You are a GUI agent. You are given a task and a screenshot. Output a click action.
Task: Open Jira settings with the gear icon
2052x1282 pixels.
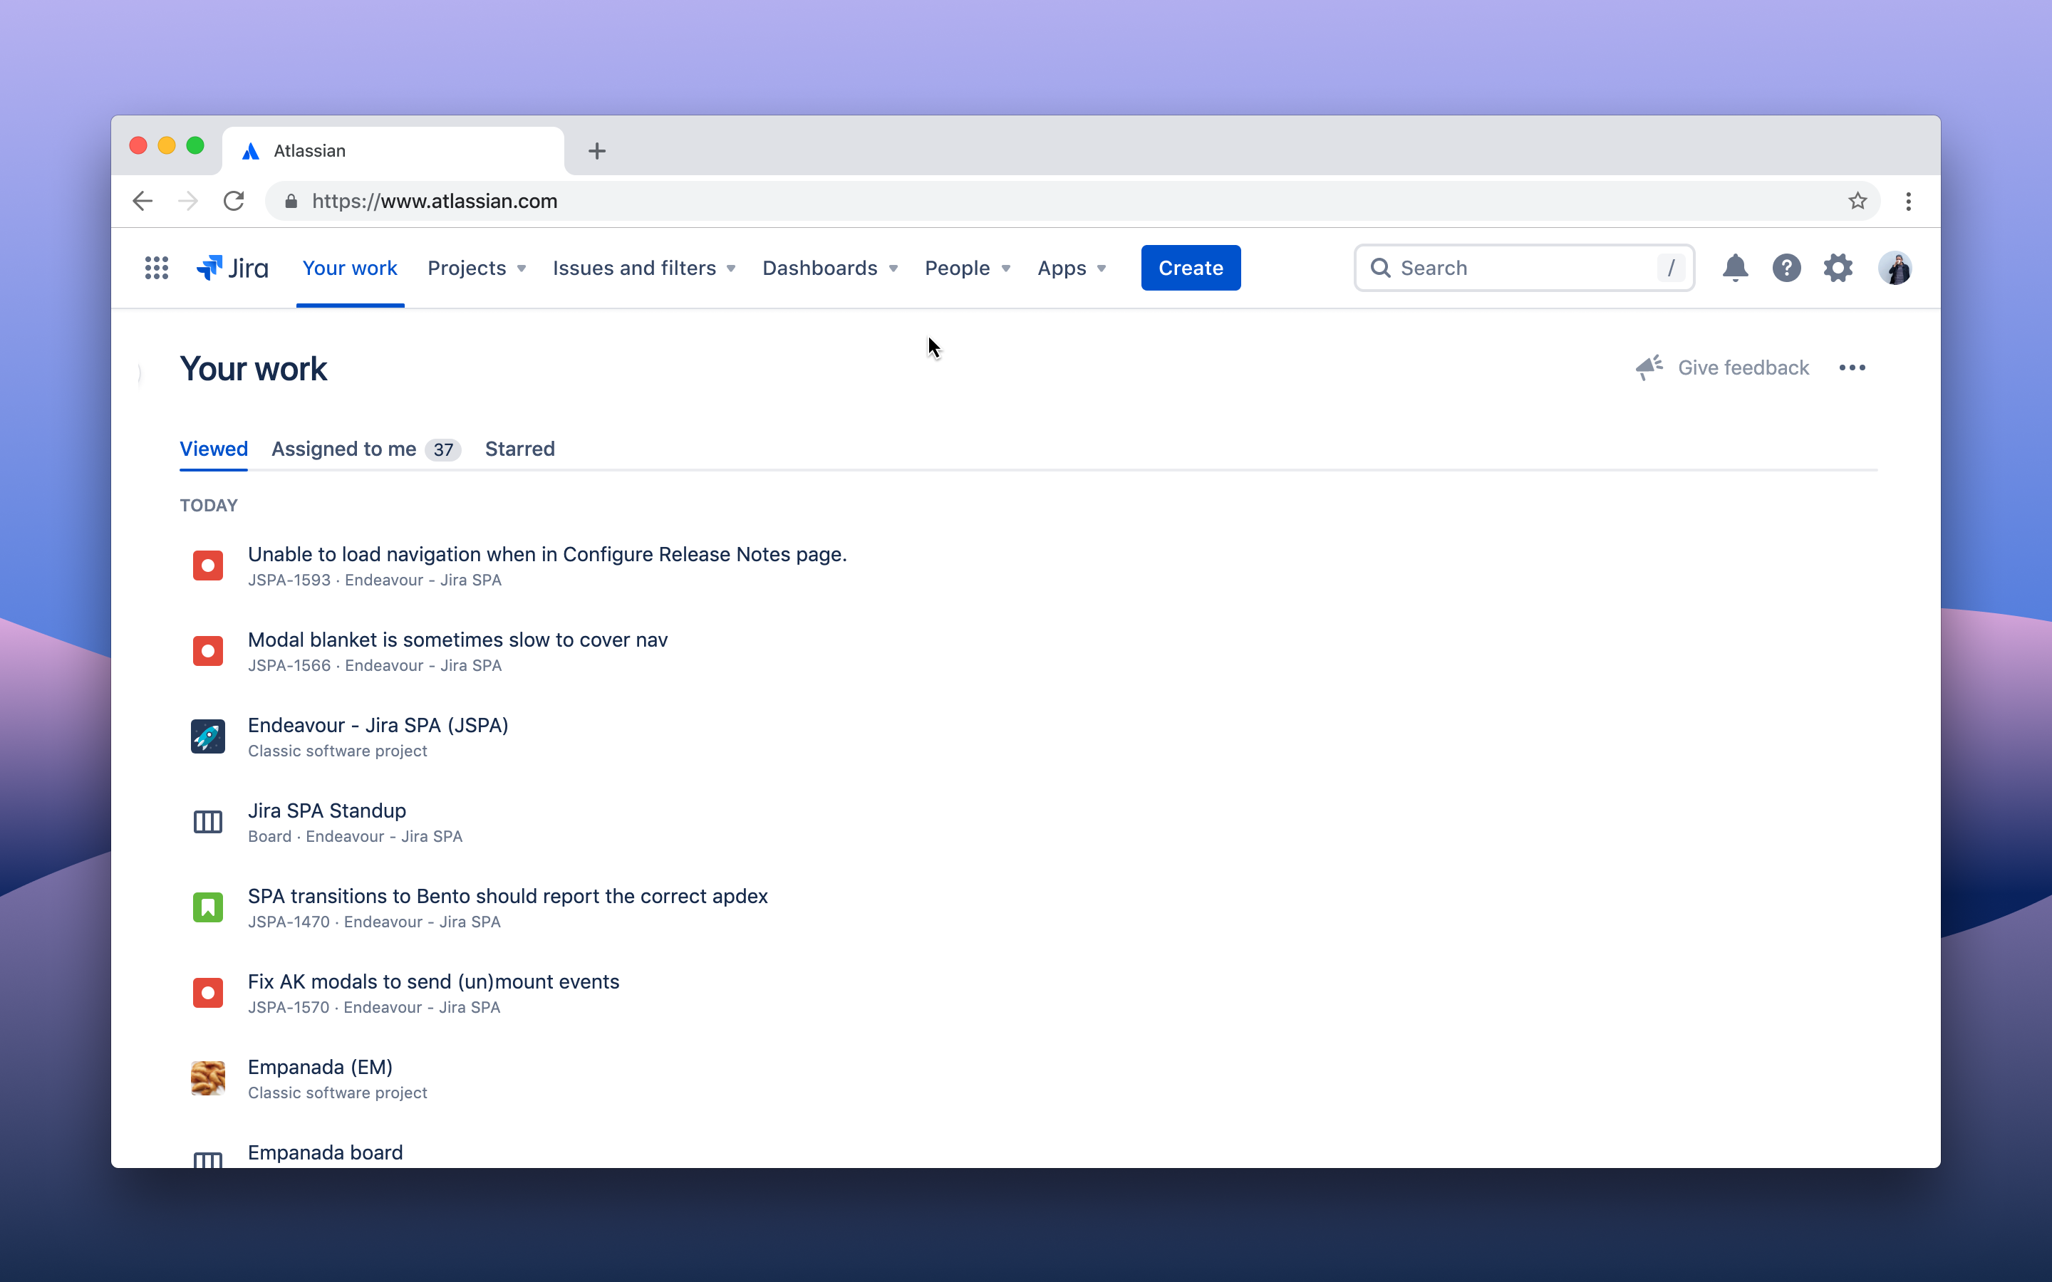(1838, 268)
